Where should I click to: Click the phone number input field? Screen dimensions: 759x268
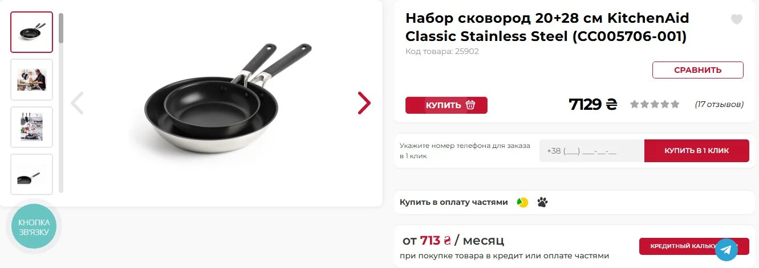pos(592,151)
